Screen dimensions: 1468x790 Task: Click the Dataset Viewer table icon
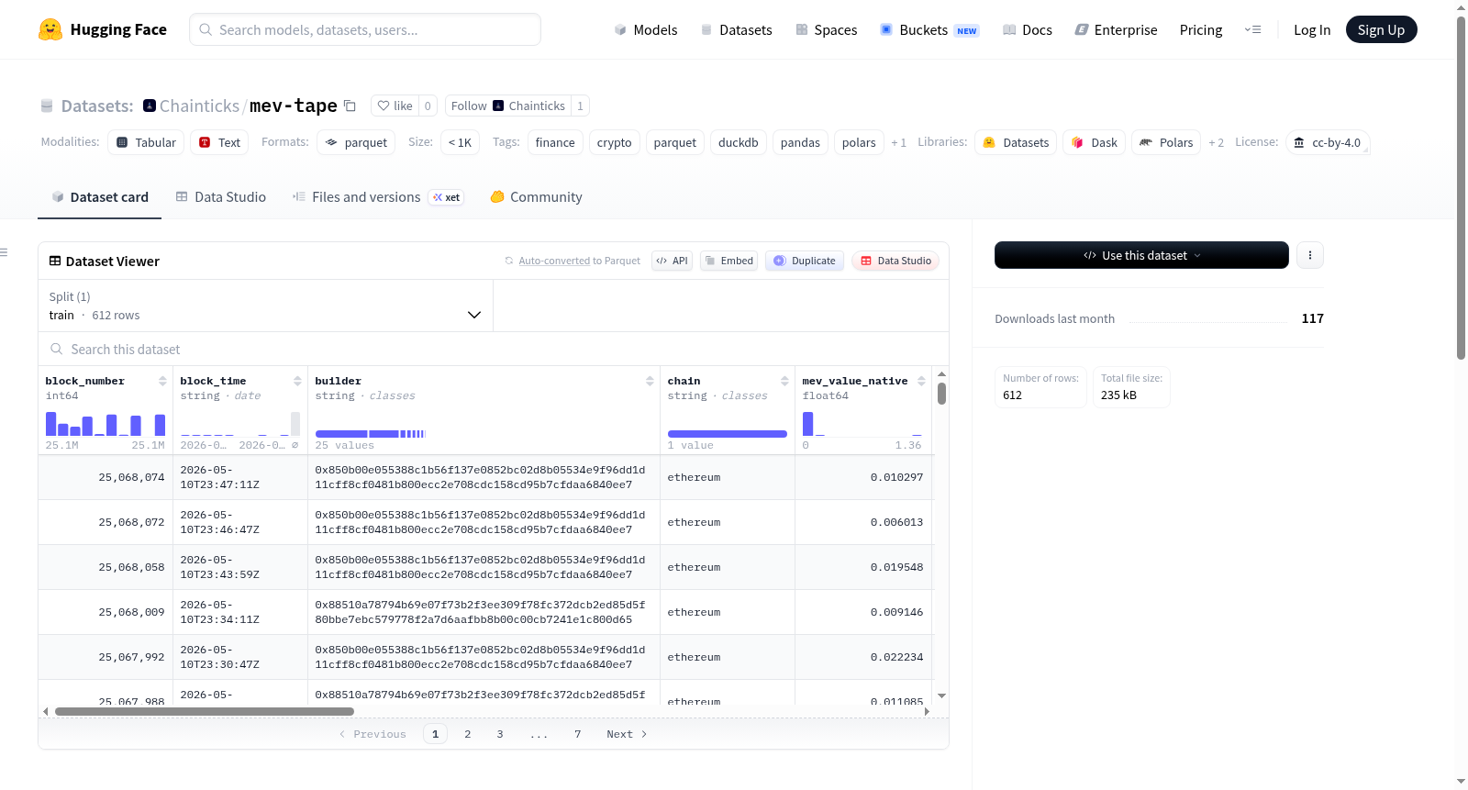[x=55, y=261]
